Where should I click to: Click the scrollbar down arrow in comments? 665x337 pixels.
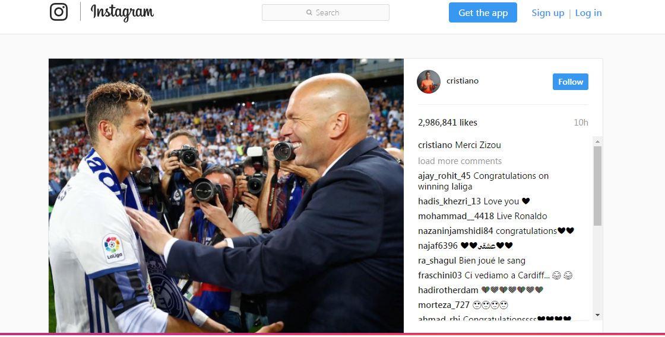click(597, 315)
